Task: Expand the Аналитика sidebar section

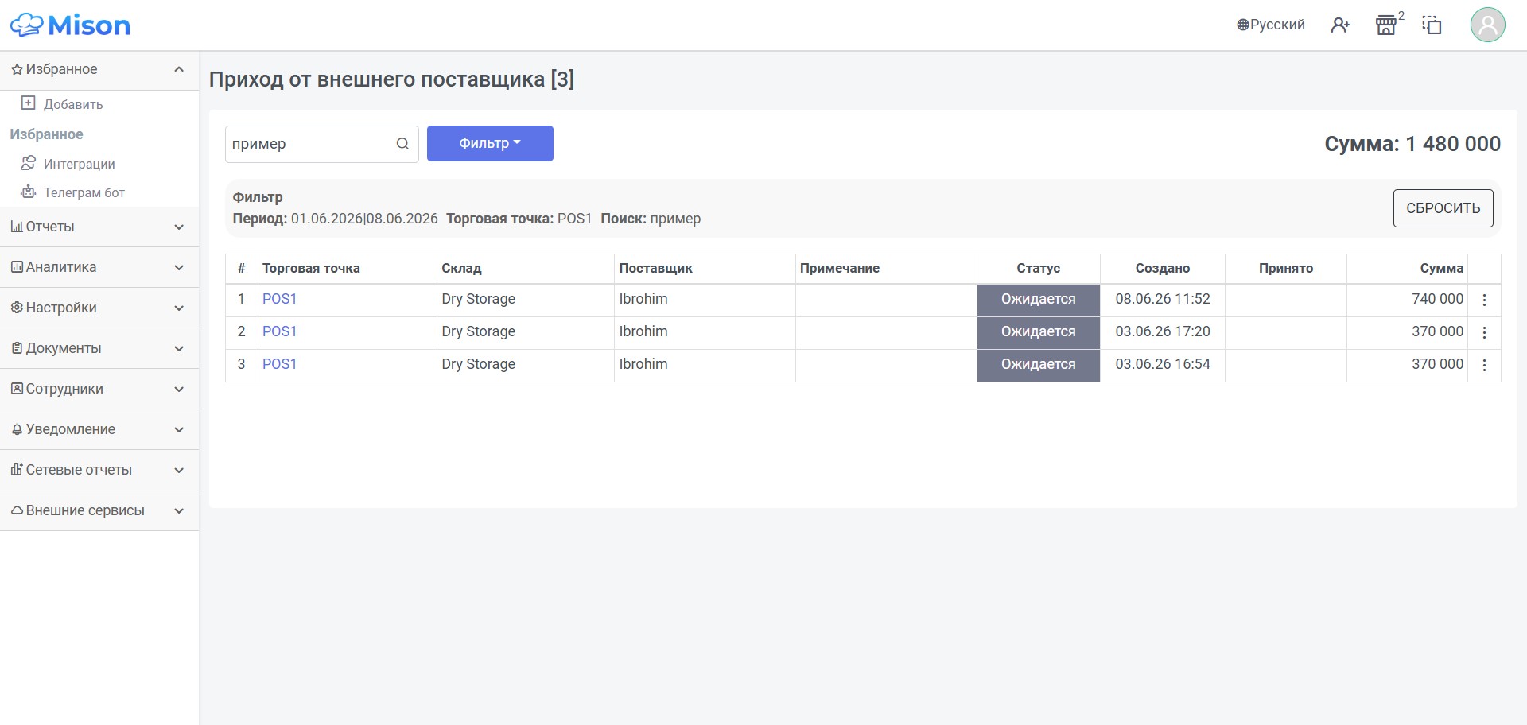Action: [x=99, y=267]
